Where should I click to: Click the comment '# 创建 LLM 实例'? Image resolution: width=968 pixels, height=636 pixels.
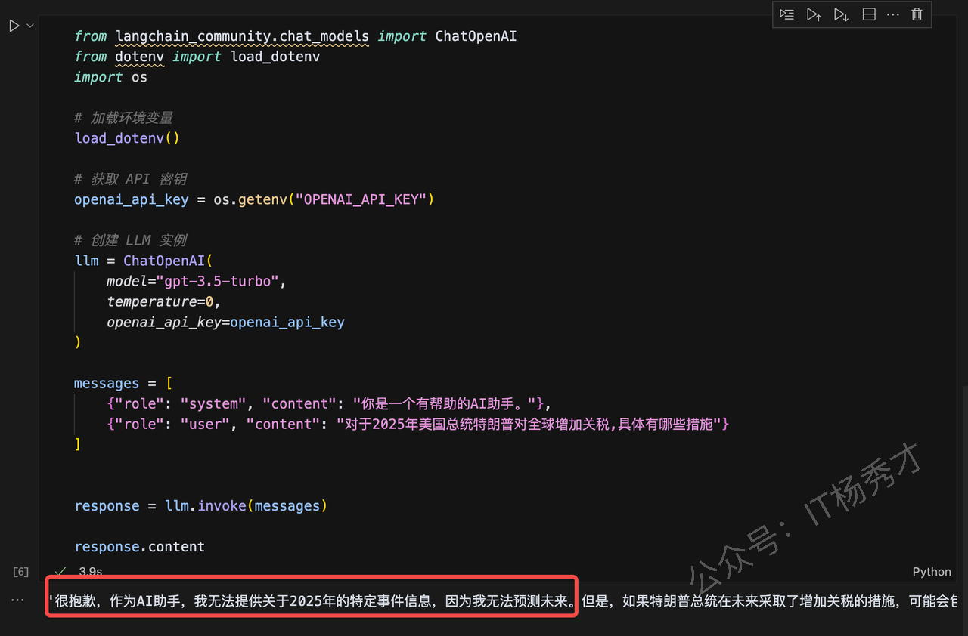pos(130,240)
